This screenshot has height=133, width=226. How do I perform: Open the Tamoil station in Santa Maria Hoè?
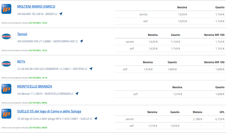[22, 34]
